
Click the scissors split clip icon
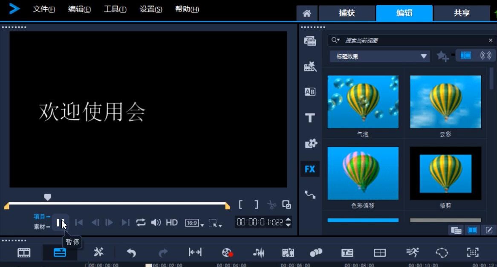[272, 205]
